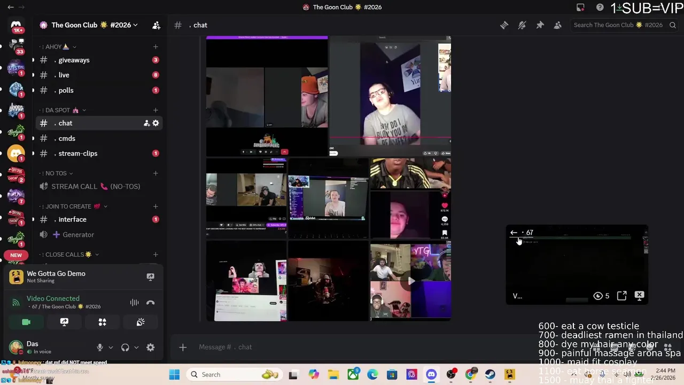
Task: Go back from the pop-out call window
Action: click(514, 233)
